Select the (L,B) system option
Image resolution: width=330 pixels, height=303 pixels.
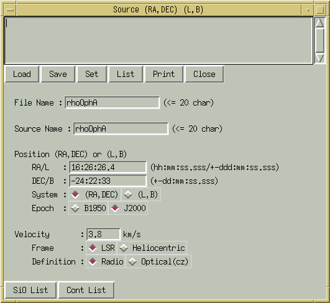[141, 194]
